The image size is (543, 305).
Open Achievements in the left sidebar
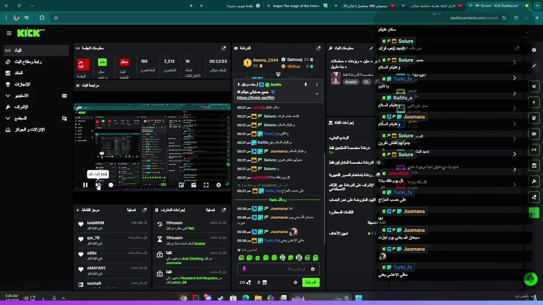coord(36,84)
